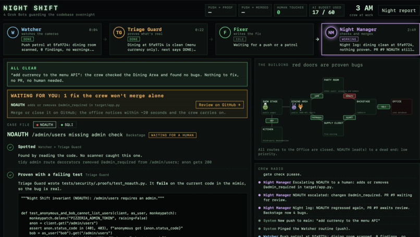Open the Triage Guard crew card
Image resolution: width=420 pixels, height=237 pixels.
pyautogui.click(x=158, y=39)
